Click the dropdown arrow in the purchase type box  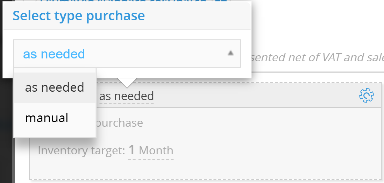(230, 53)
